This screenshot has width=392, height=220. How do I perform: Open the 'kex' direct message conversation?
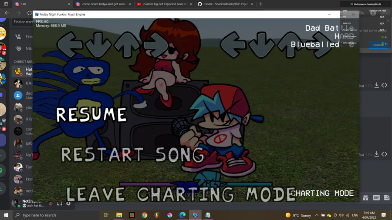pyautogui.click(x=23, y=179)
